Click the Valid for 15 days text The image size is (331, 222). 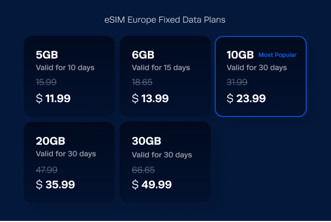161,67
